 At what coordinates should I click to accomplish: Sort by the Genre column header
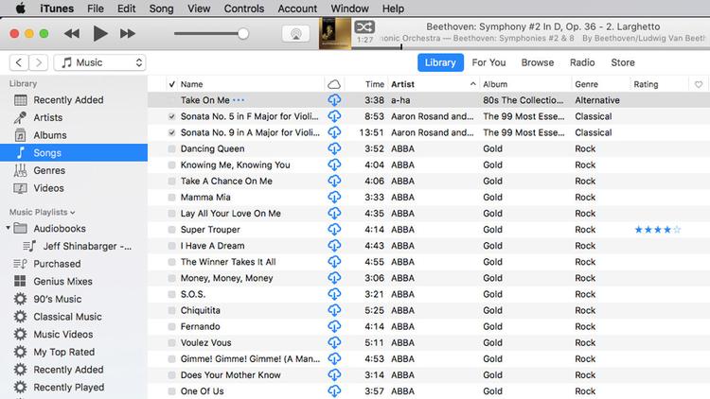(x=600, y=84)
